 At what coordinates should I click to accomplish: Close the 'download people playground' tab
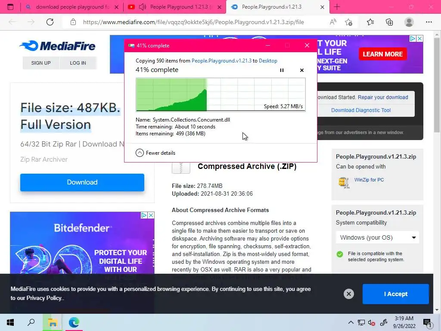[x=116, y=7]
